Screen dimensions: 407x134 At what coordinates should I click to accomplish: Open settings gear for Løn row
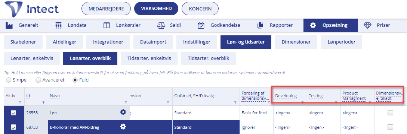(x=123, y=112)
